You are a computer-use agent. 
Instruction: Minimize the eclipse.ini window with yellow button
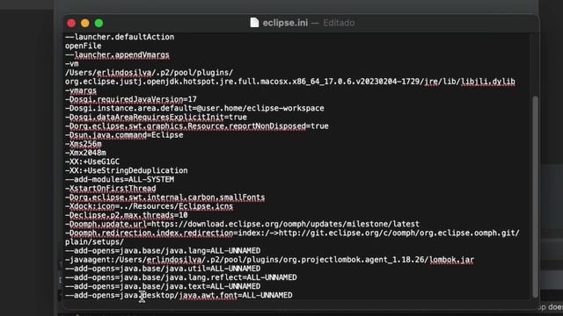85,24
